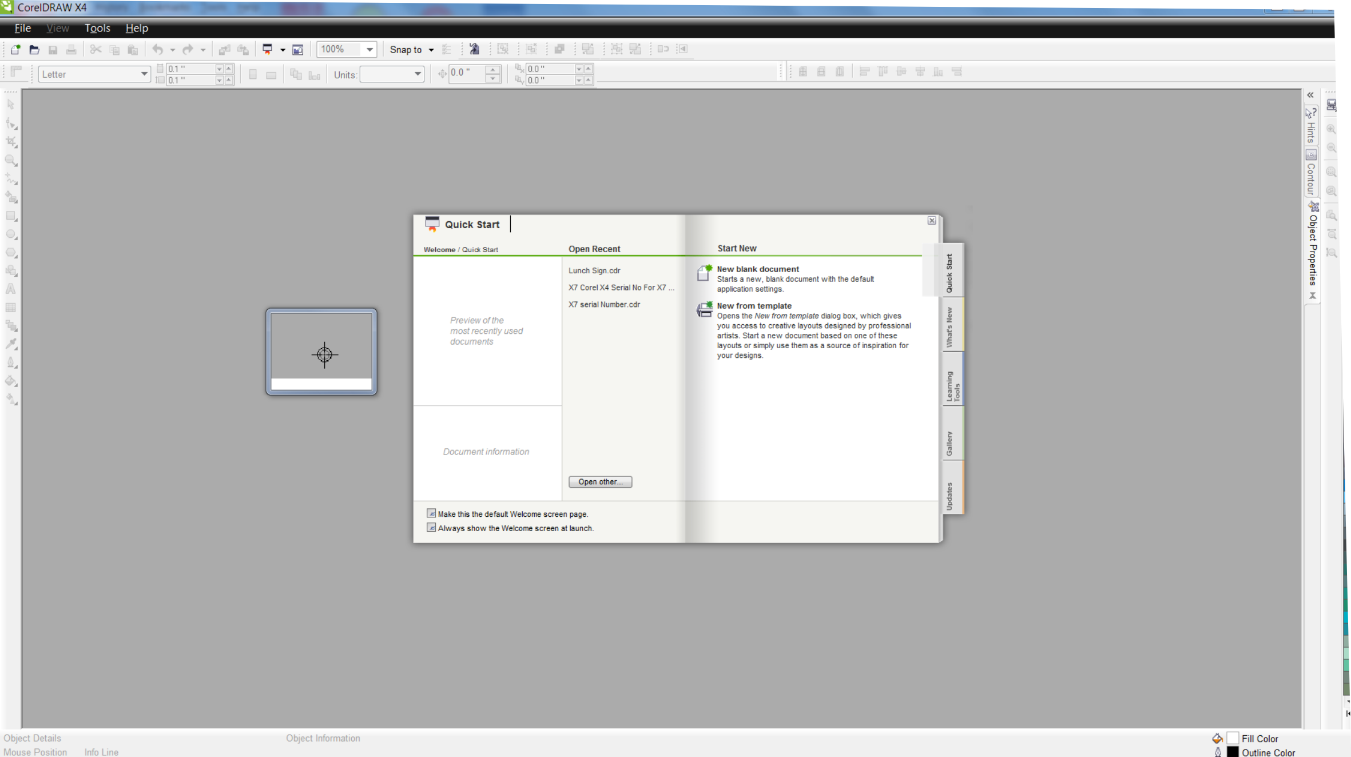This screenshot has width=1351, height=757.
Task: Select the Crop tool
Action: click(11, 142)
